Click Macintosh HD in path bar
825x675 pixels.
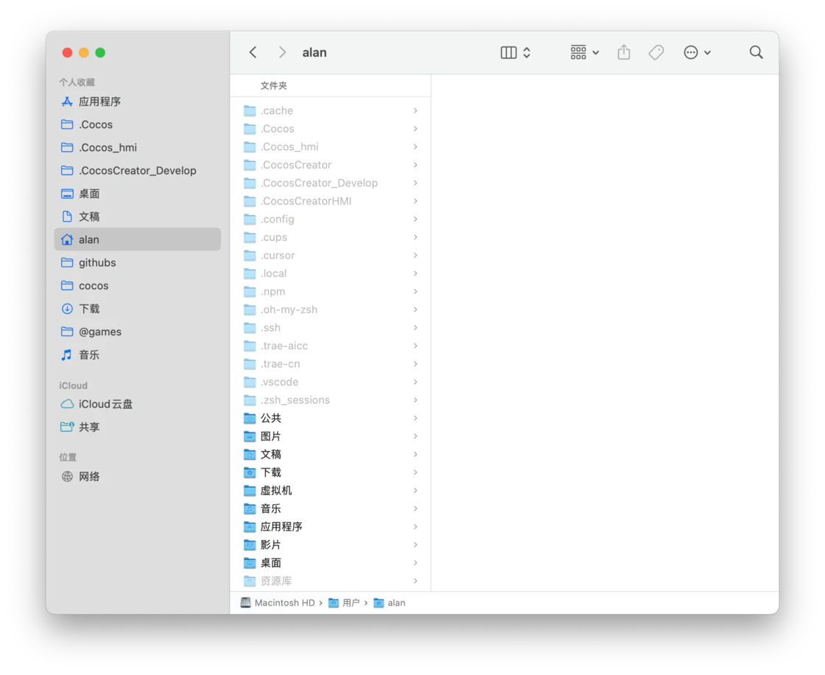pos(284,603)
